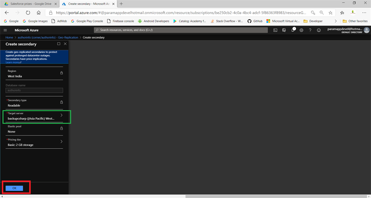Click the OK button

pos(14,188)
